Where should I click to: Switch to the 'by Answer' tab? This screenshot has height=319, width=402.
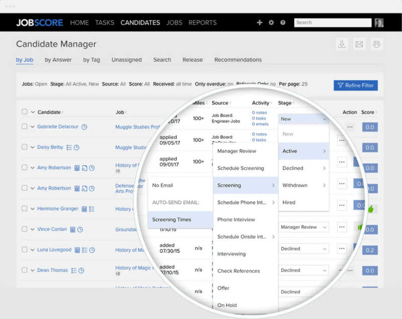pyautogui.click(x=57, y=60)
